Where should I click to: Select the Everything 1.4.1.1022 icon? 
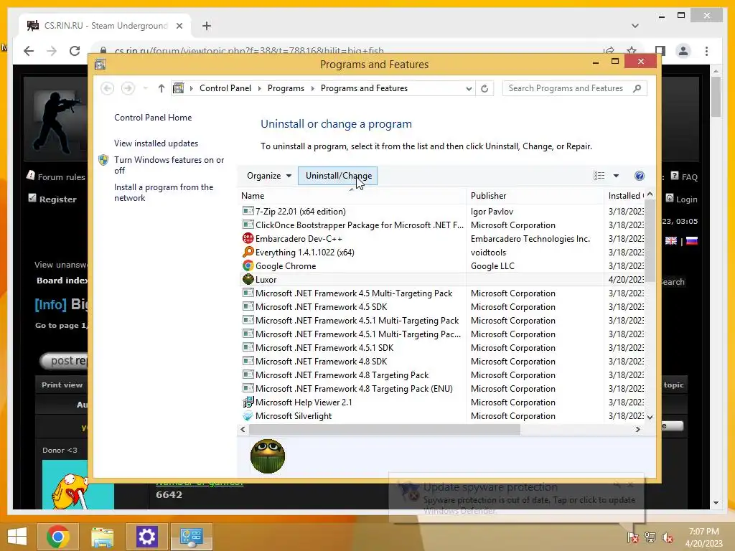(248, 252)
